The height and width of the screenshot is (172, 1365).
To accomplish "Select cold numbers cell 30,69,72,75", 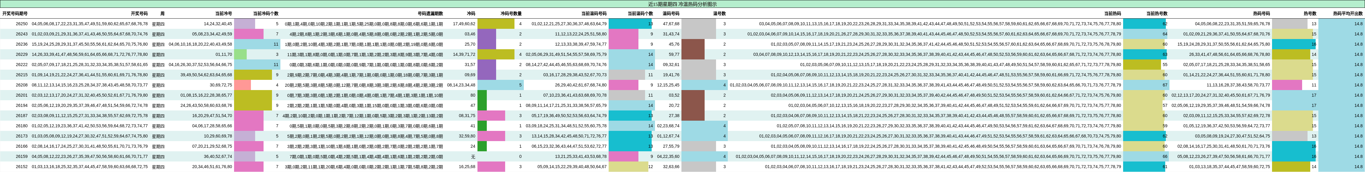I will [x=221, y=85].
